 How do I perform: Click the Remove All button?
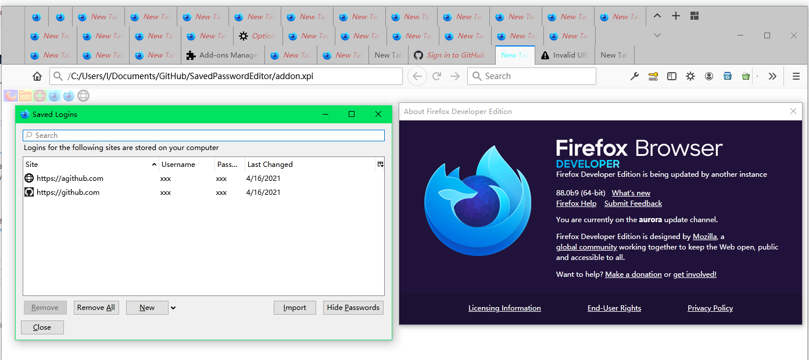point(96,308)
